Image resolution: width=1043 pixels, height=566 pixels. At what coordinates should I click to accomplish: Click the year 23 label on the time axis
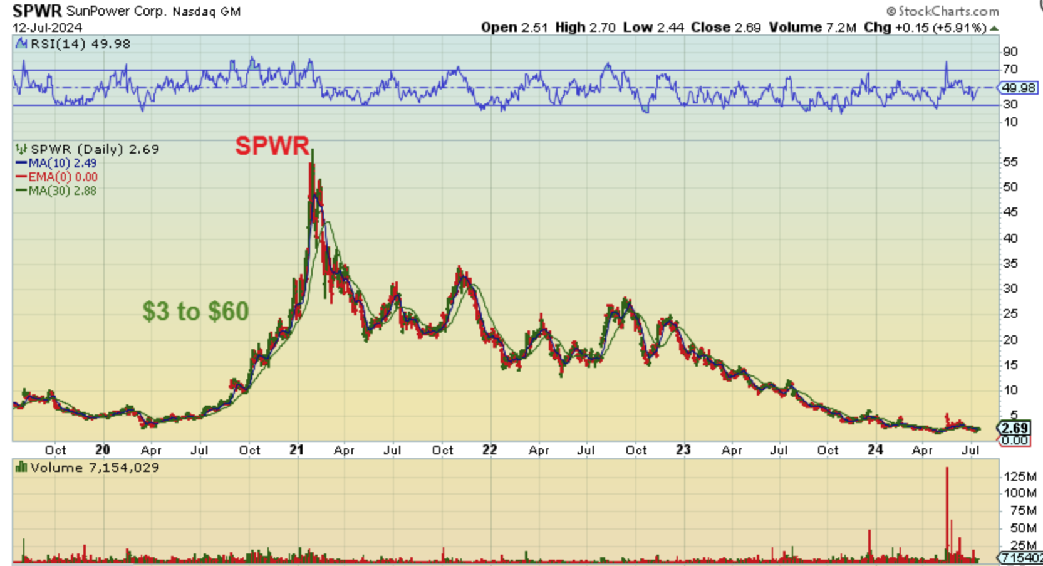(683, 449)
